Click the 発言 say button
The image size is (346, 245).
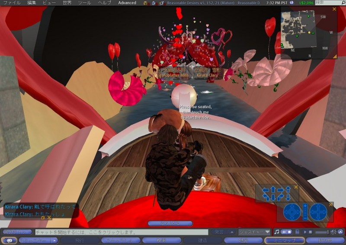point(220,232)
